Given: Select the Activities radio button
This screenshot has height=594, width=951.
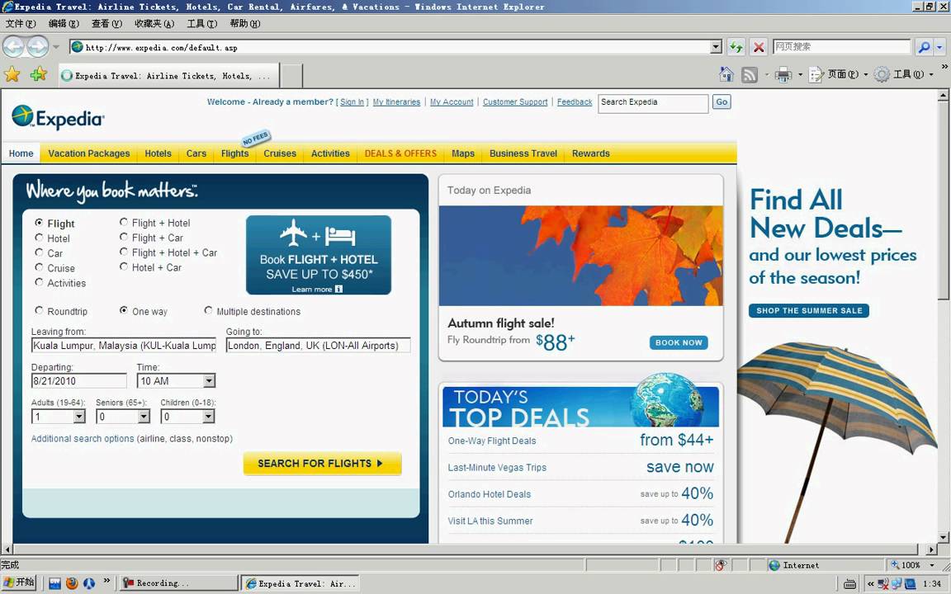Looking at the screenshot, I should [39, 282].
